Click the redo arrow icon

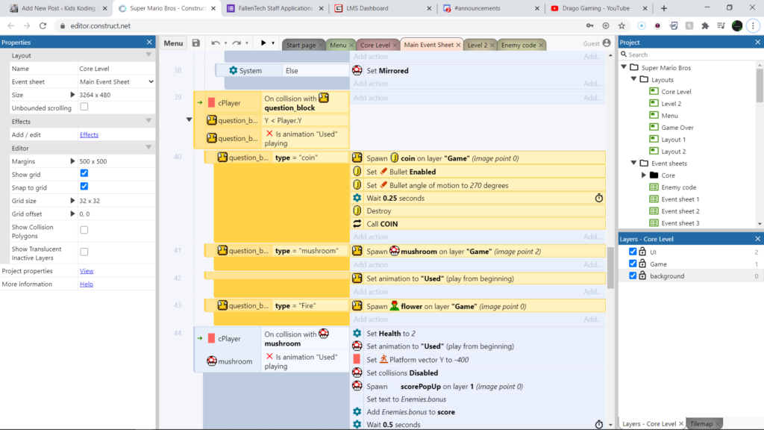pyautogui.click(x=237, y=43)
